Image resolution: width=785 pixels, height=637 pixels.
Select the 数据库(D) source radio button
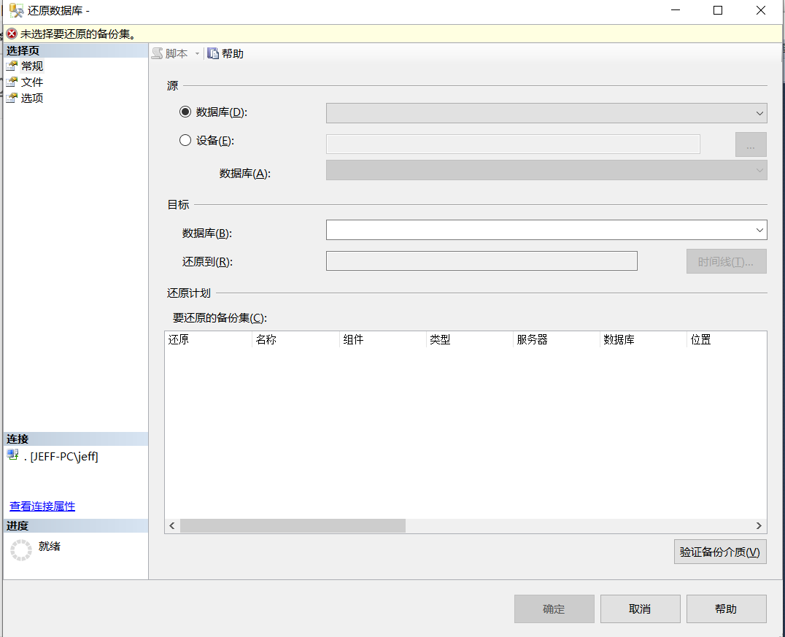(x=185, y=112)
